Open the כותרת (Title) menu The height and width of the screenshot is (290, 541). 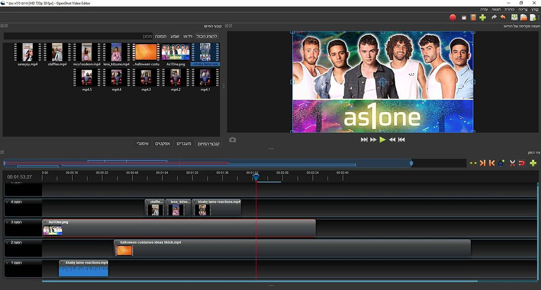tap(510, 9)
